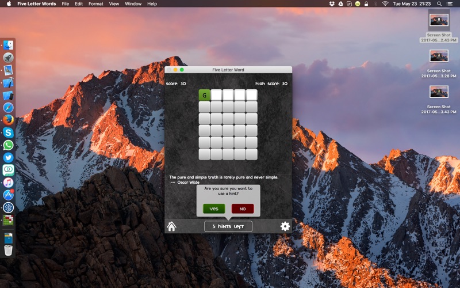Confirm hint with the green Yes button

click(214, 209)
